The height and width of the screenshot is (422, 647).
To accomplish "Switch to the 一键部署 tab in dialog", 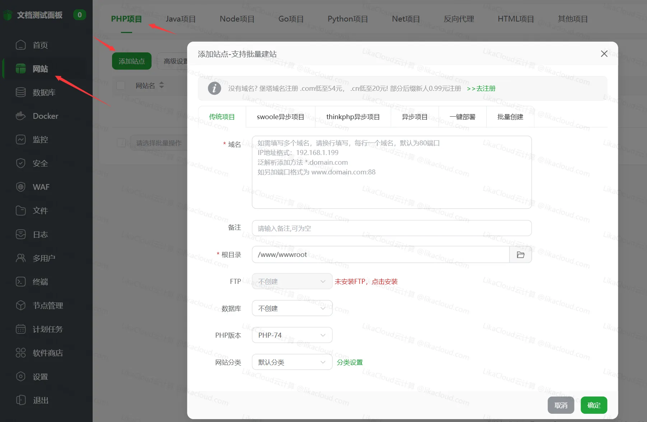I will [x=462, y=117].
